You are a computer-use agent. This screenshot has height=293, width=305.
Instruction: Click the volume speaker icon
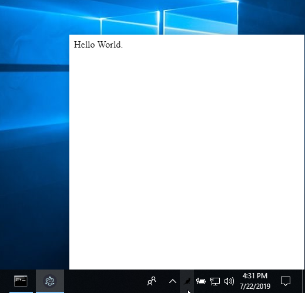pos(229,281)
